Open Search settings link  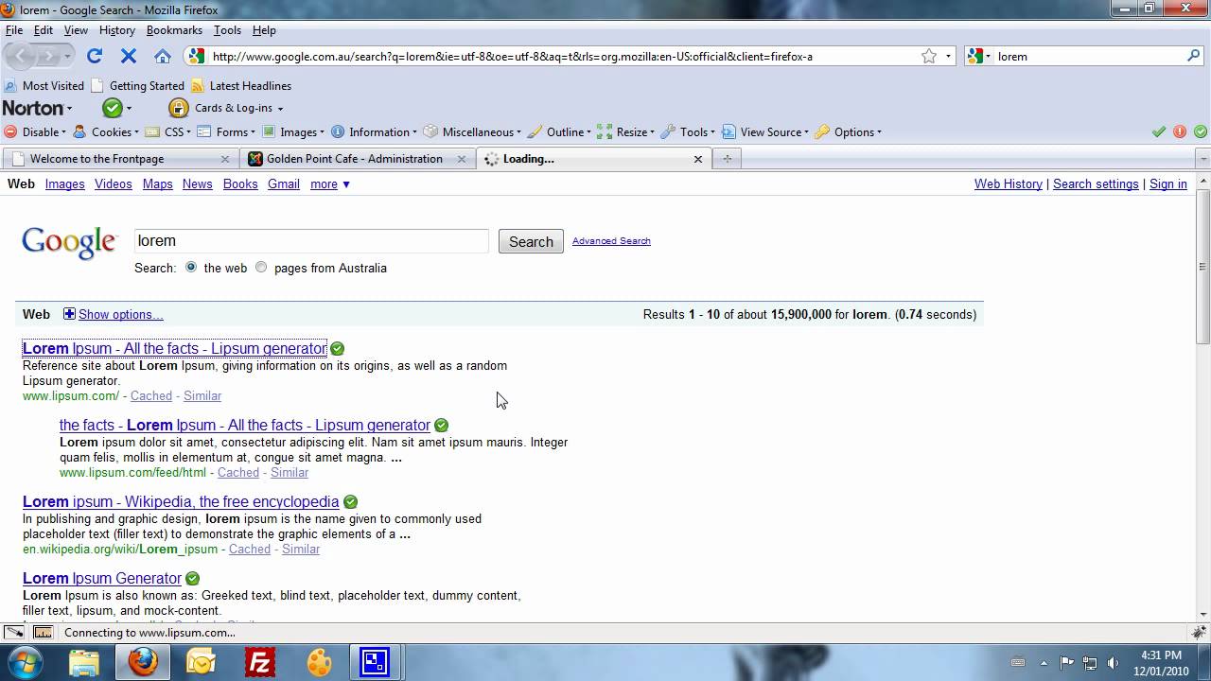tap(1096, 184)
